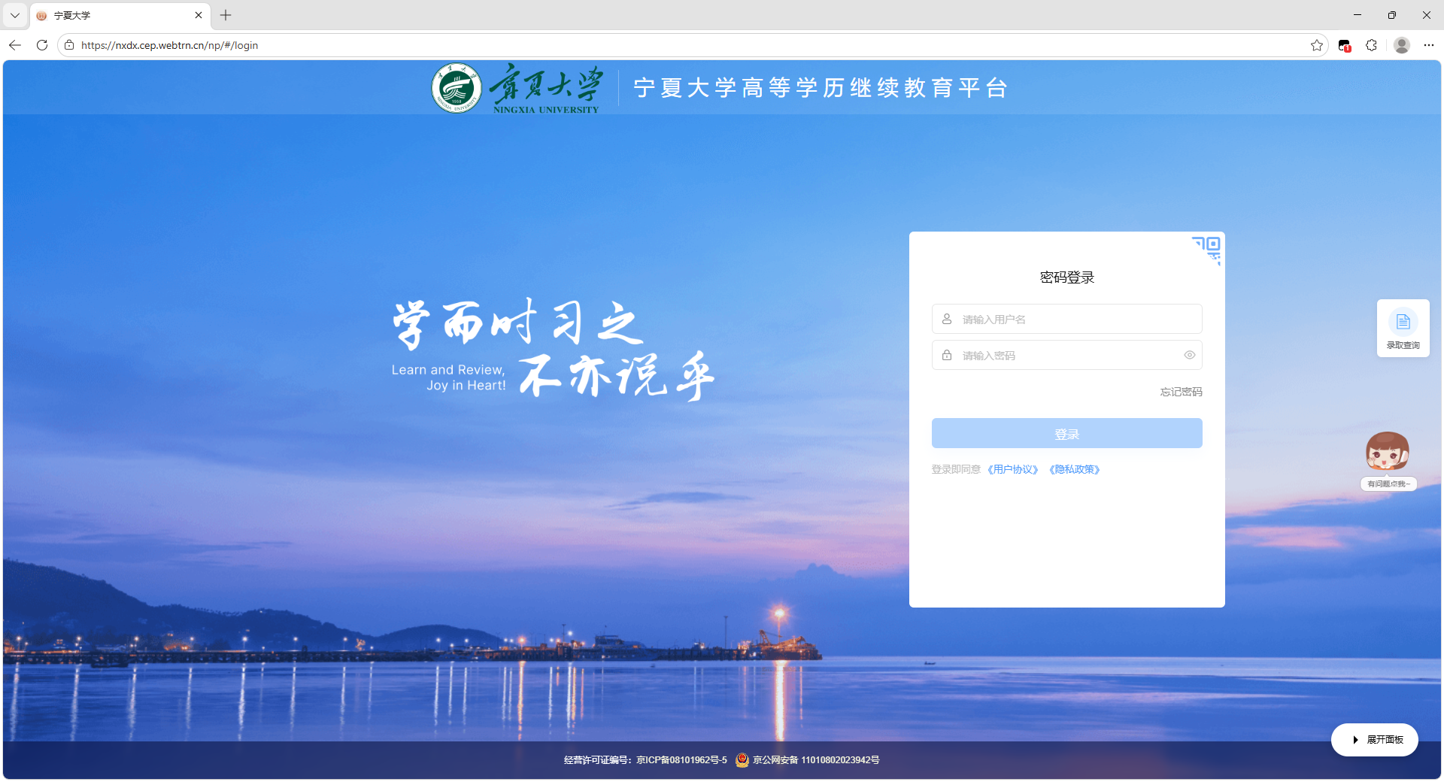Open the browser extensions puzzle icon

(1371, 45)
